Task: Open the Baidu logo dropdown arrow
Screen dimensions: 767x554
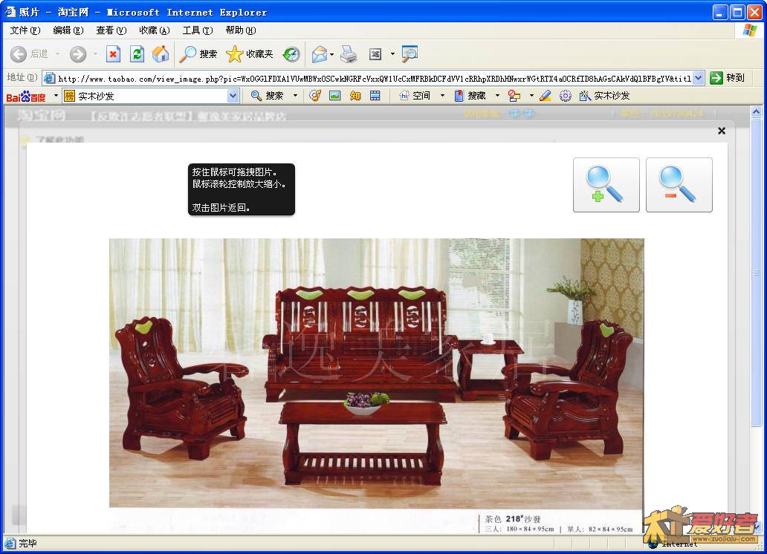Action: (56, 96)
